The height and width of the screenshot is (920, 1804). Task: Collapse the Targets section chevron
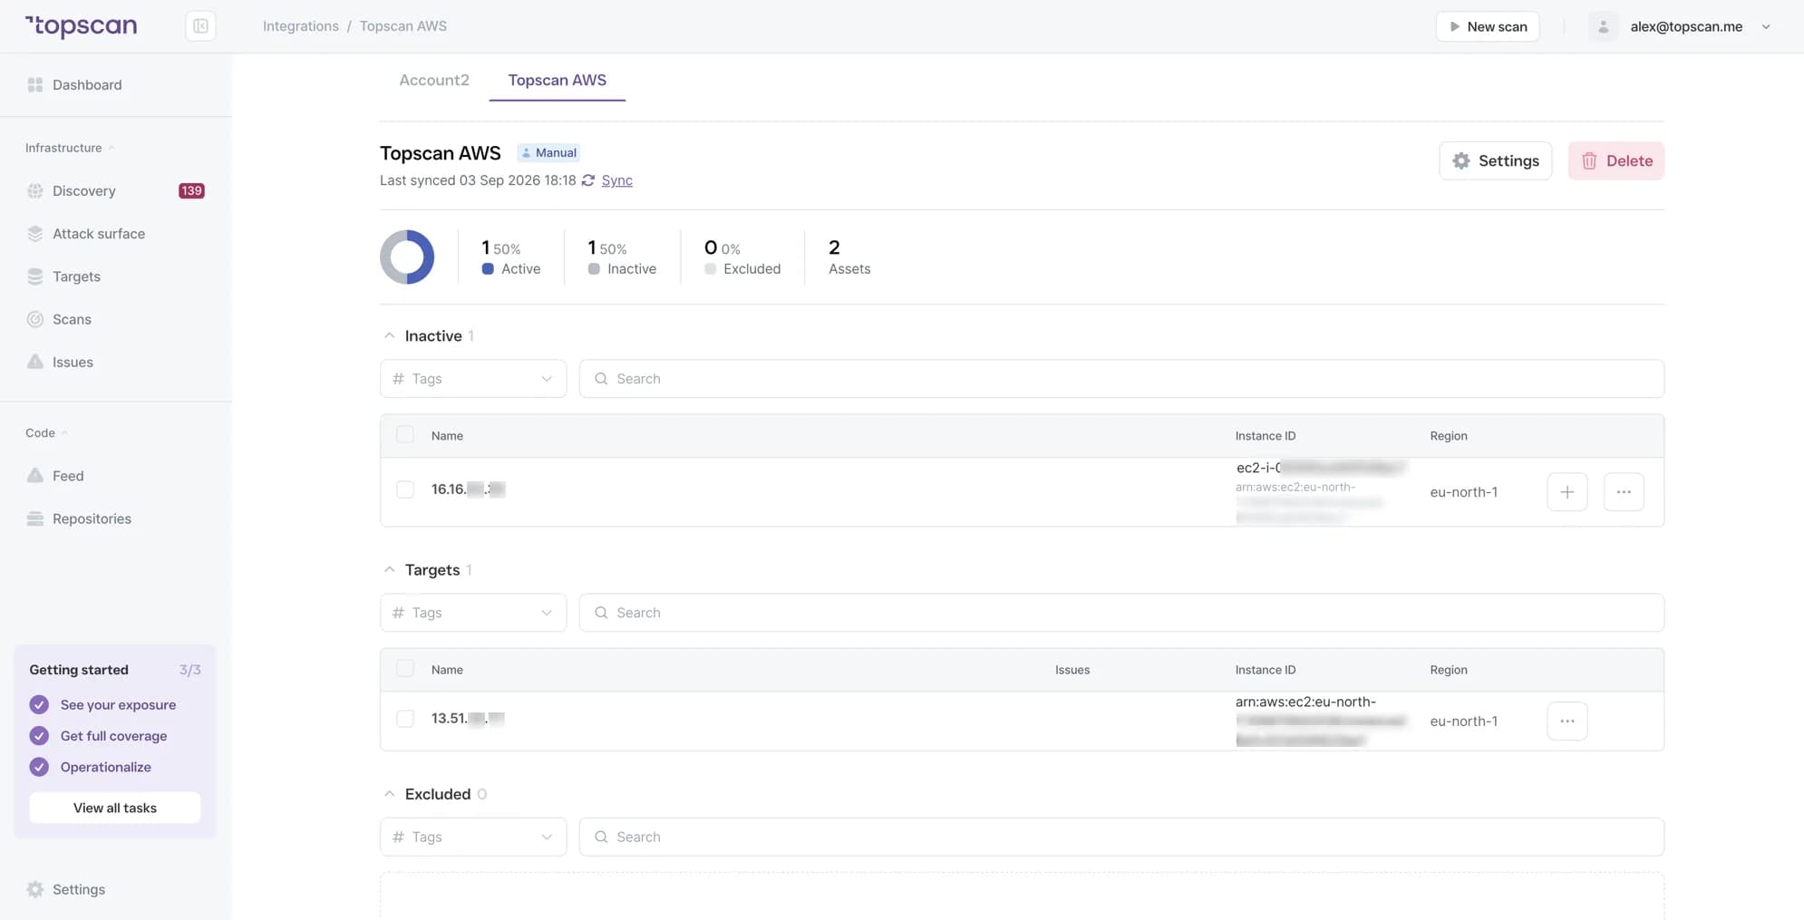(389, 570)
